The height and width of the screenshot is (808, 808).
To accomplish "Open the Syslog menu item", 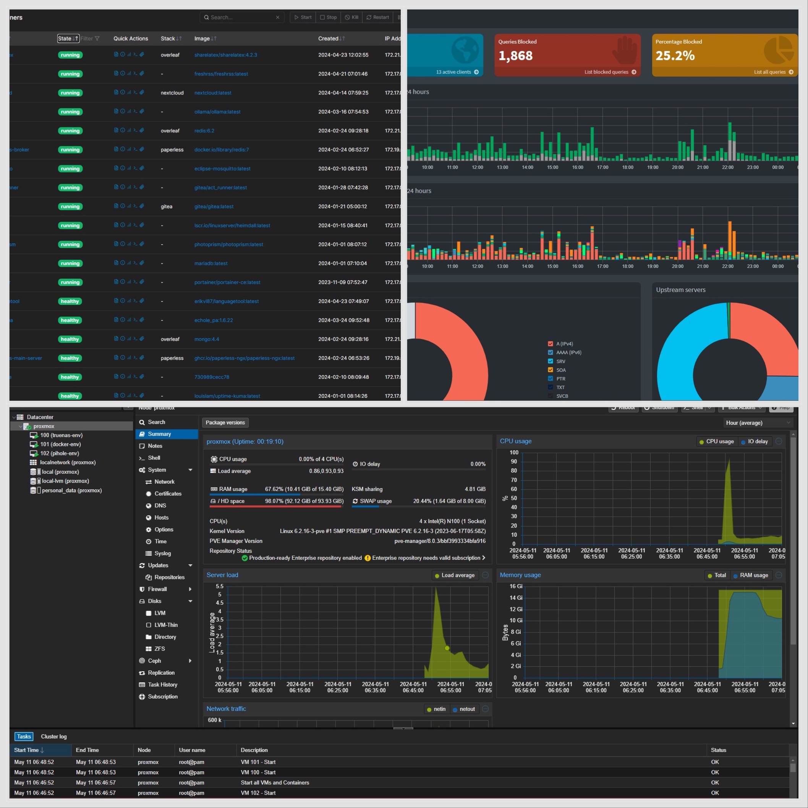I will coord(162,553).
